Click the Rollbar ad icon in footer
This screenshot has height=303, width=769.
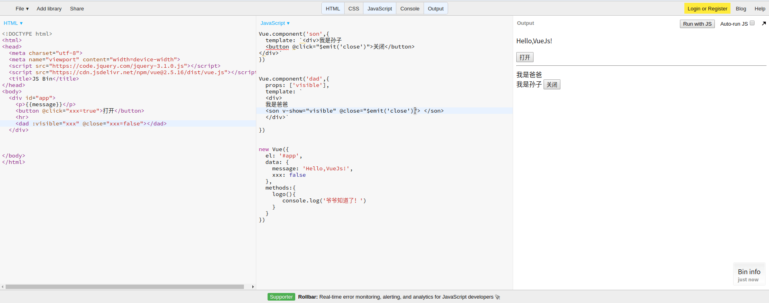(x=498, y=297)
